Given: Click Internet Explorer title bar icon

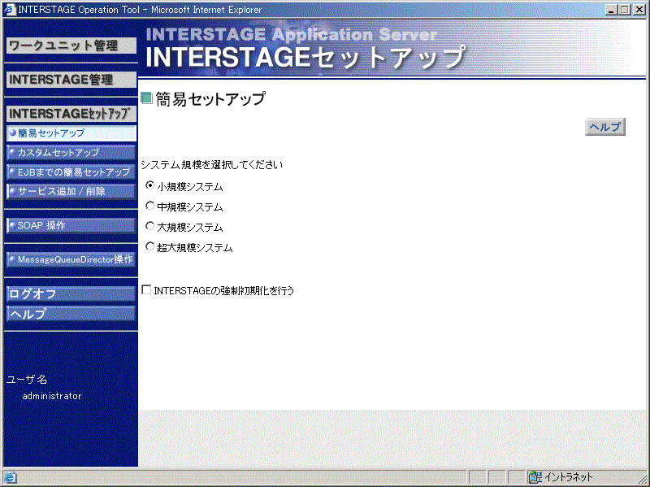Looking at the screenshot, I should [x=10, y=9].
